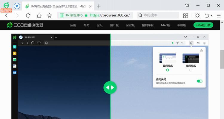Click the 夜间模式 preview thumbnail
The image size is (224, 119).
point(191,58)
